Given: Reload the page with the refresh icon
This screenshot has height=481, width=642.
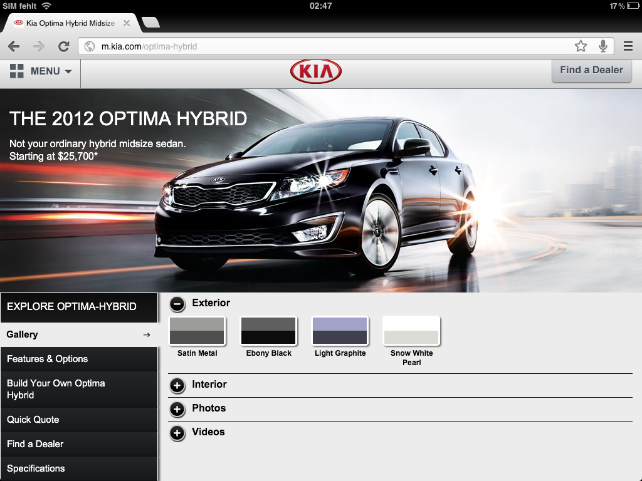Looking at the screenshot, I should click(63, 46).
